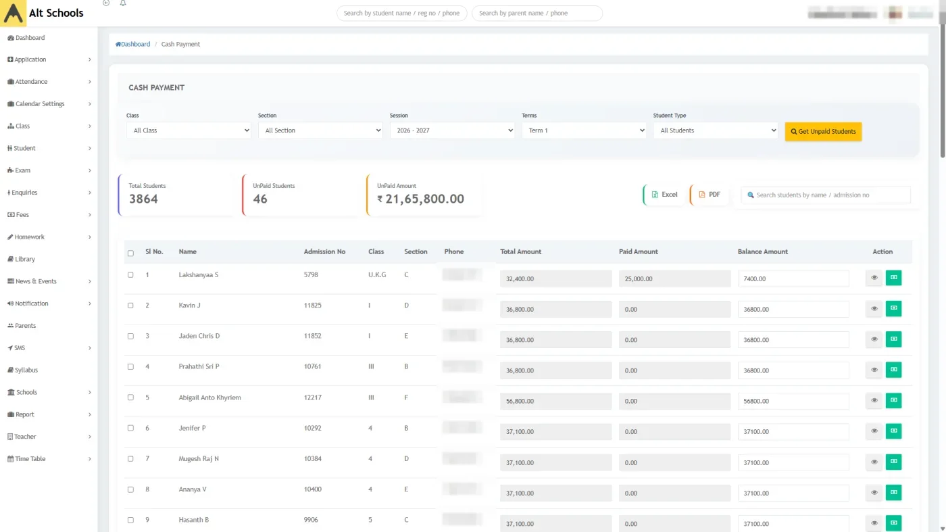The width and height of the screenshot is (946, 532).
Task: Click the green pay icon for Lakshanyaa S
Action: pyautogui.click(x=893, y=278)
